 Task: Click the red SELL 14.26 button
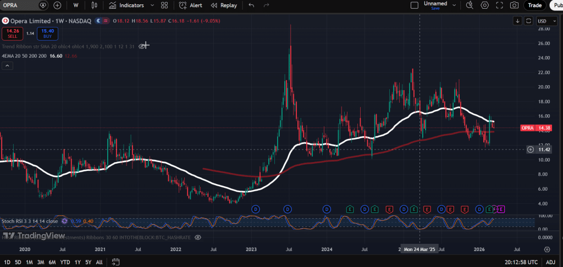coord(12,34)
